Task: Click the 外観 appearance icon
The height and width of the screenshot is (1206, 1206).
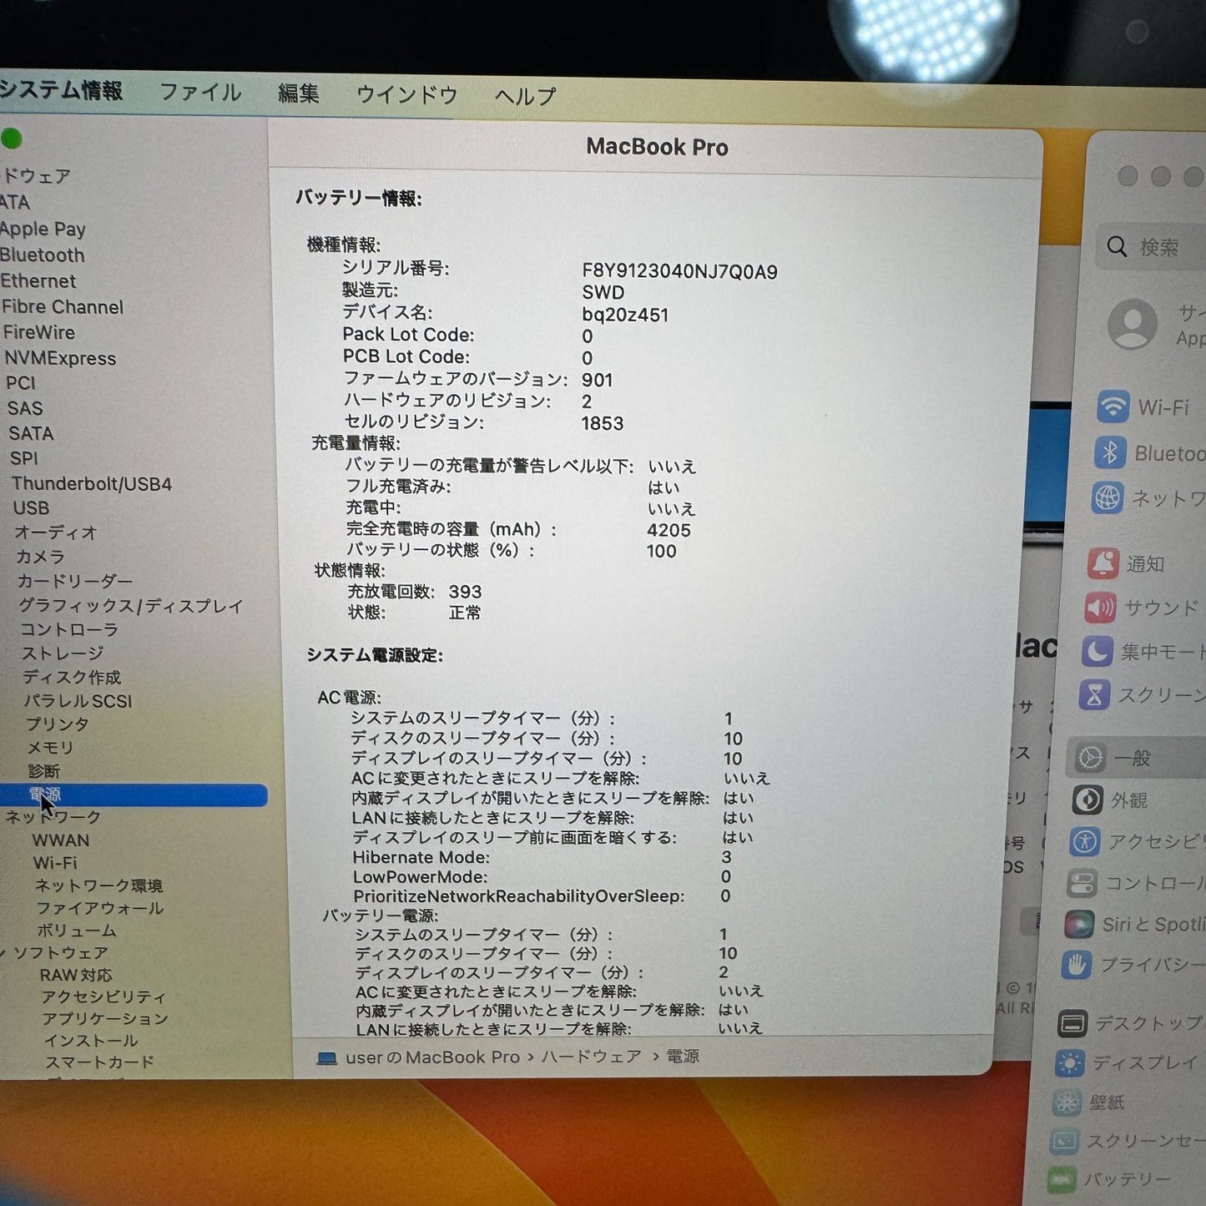Action: (x=1087, y=800)
